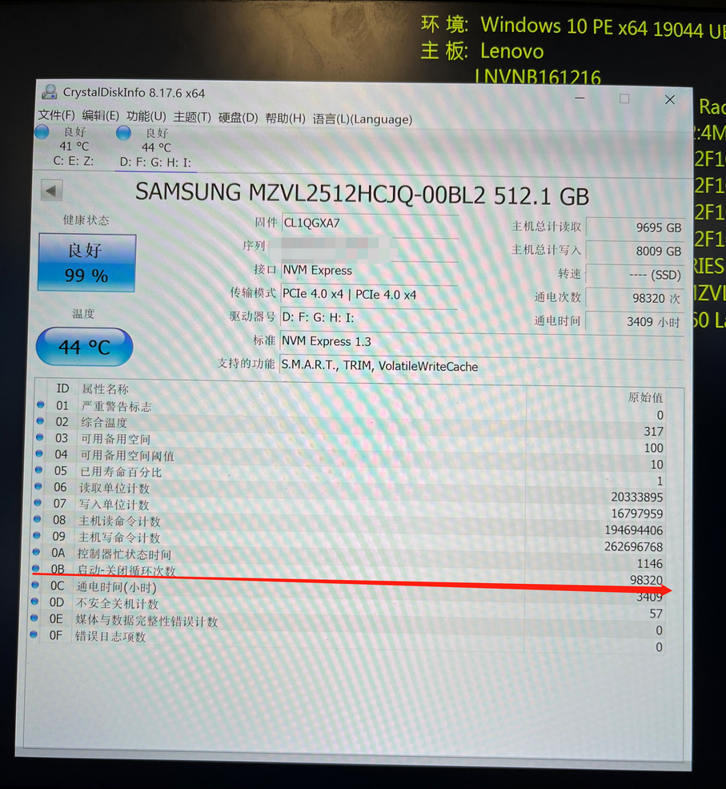Image resolution: width=726 pixels, height=789 pixels.
Task: Open the 主题(T) menu
Action: [x=192, y=117]
